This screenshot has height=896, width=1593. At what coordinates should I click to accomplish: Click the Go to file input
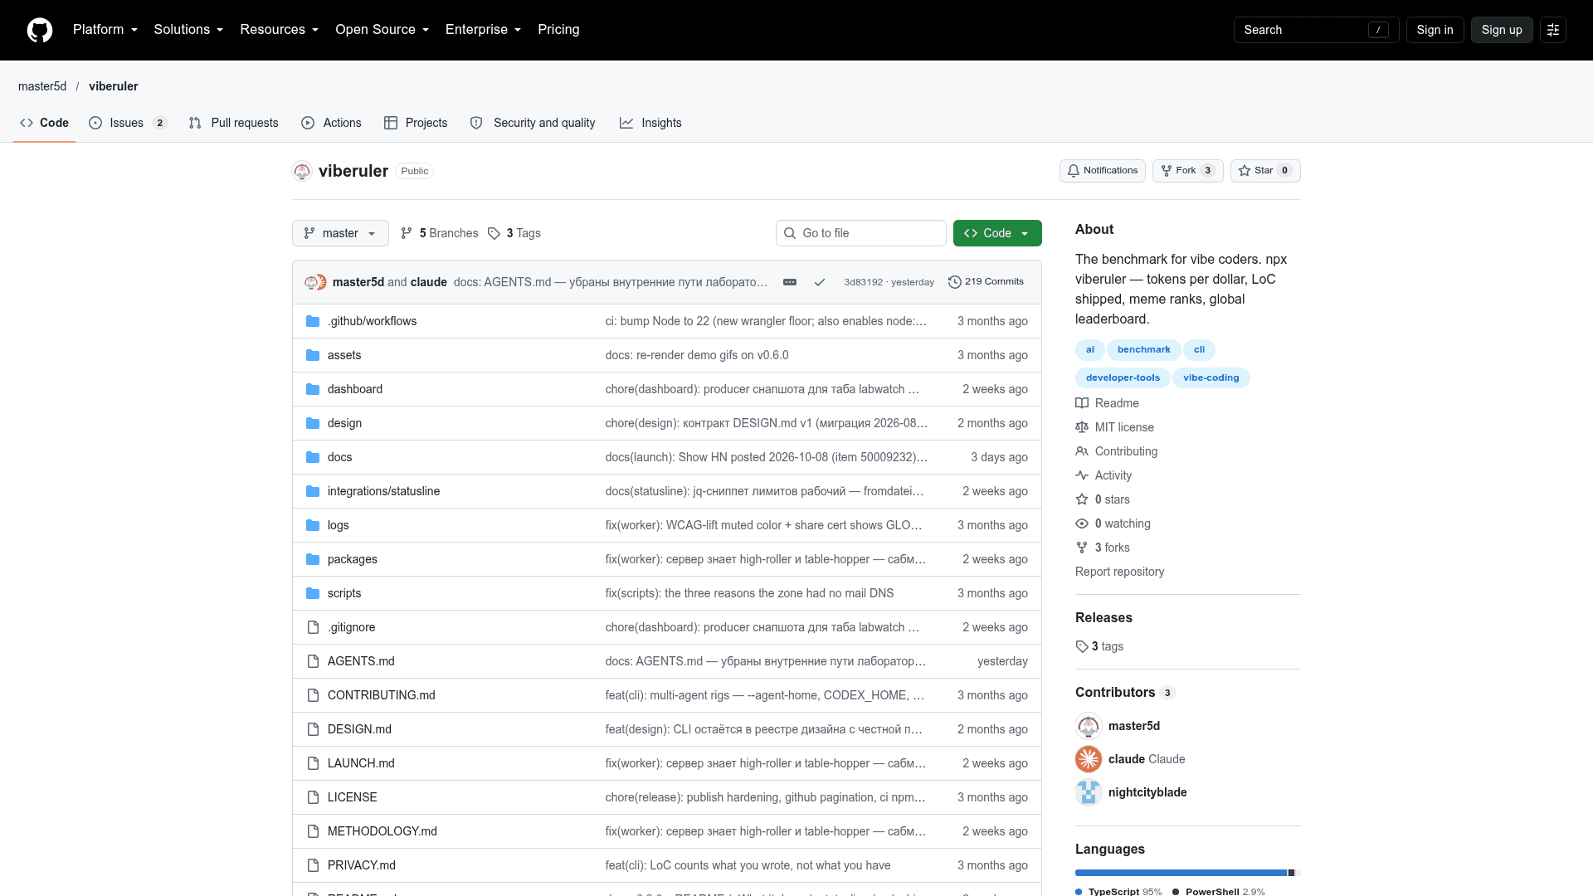(861, 233)
